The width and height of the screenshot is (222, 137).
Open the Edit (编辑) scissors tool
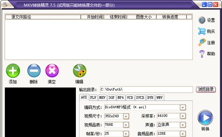pyautogui.click(x=80, y=71)
